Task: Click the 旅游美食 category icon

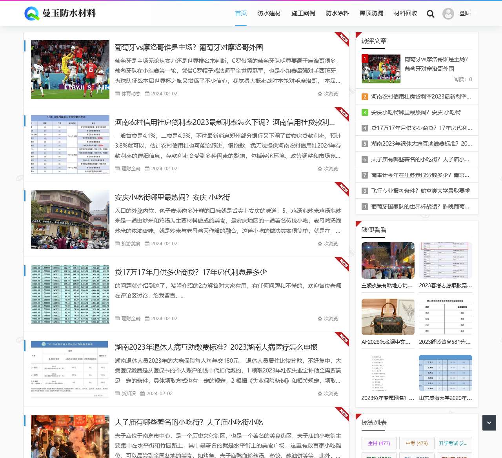Action: click(117, 243)
